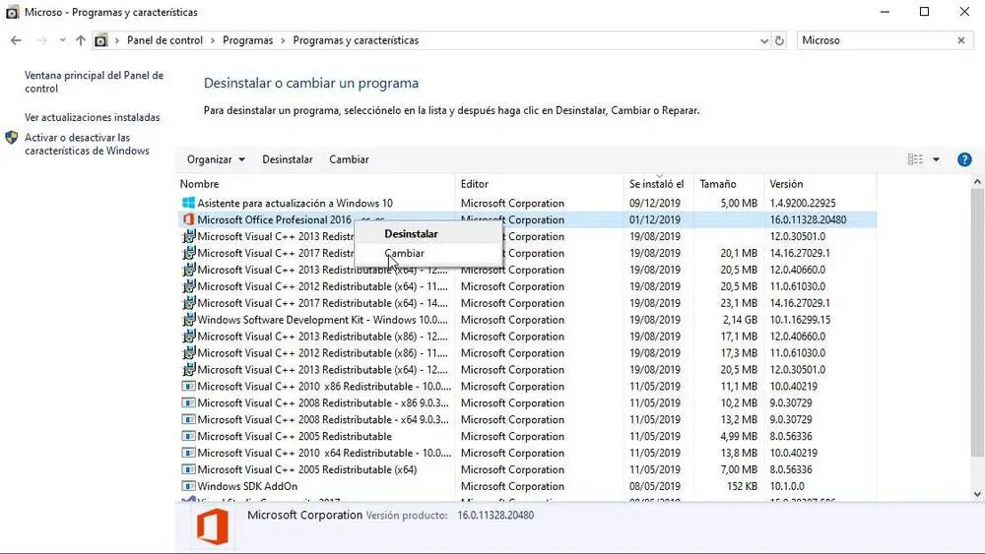
Task: Click Cambiar in the toolbar
Action: 349,159
